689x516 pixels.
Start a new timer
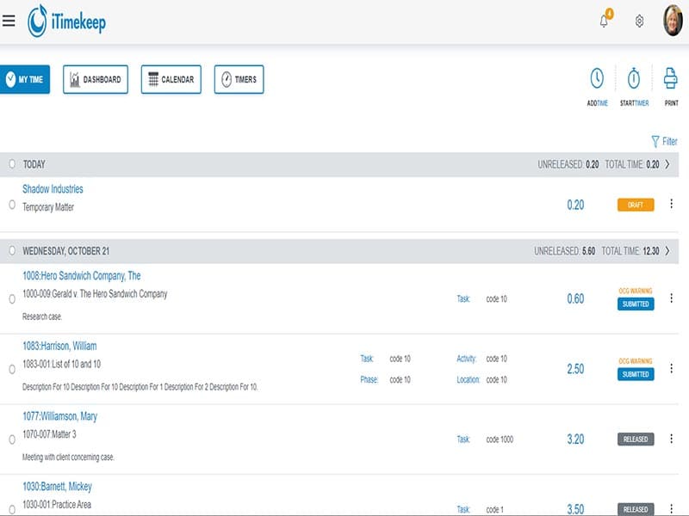click(634, 79)
